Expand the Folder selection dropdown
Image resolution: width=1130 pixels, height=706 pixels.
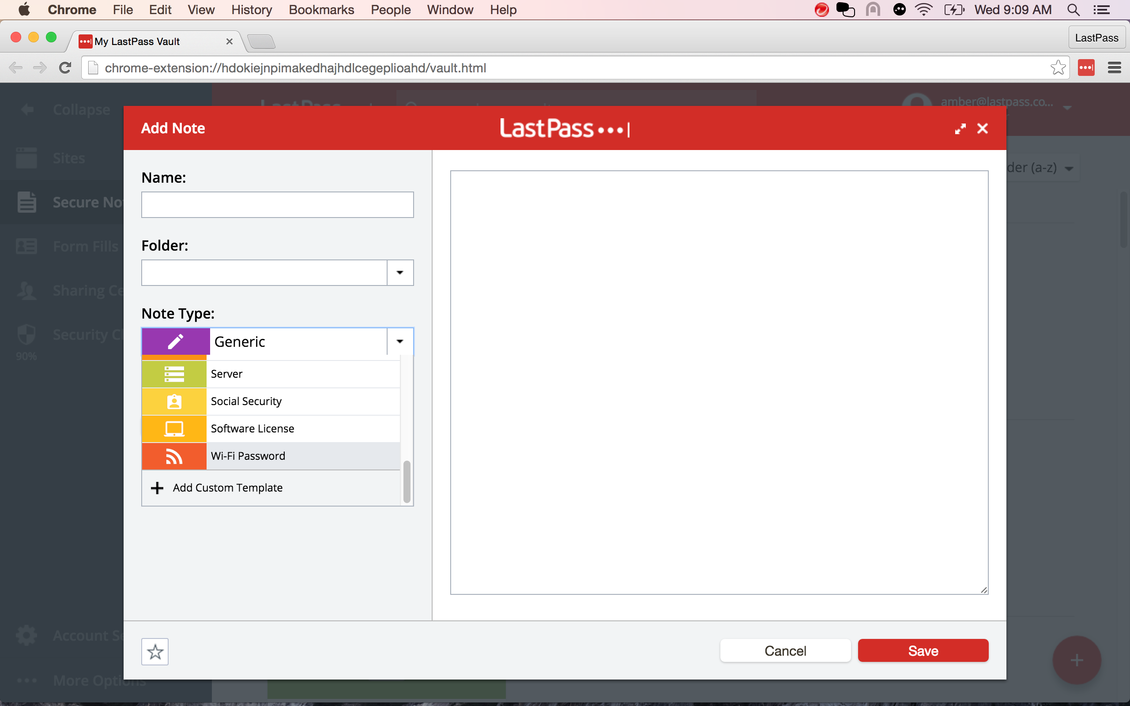pos(399,273)
